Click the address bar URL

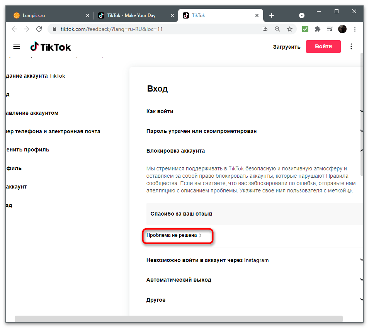112,29
